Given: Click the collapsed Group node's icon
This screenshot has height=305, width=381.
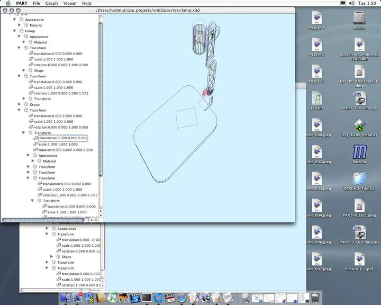Looking at the screenshot, I should [x=26, y=104].
